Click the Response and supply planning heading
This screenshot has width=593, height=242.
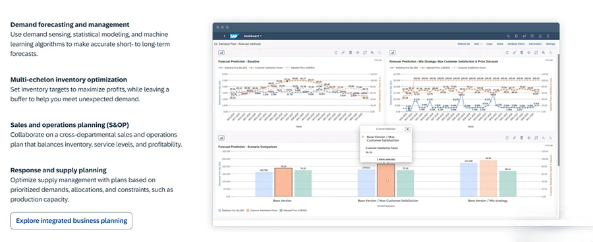tap(59, 170)
